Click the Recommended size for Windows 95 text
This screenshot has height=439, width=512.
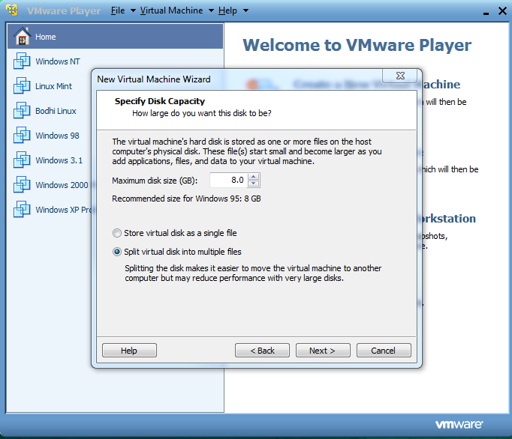[186, 199]
